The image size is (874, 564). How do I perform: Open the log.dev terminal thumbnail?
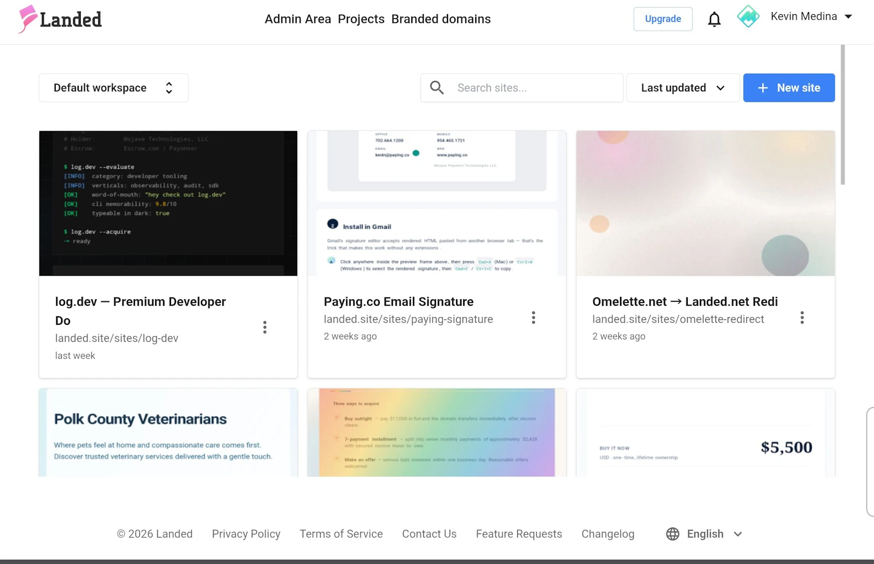tap(168, 203)
